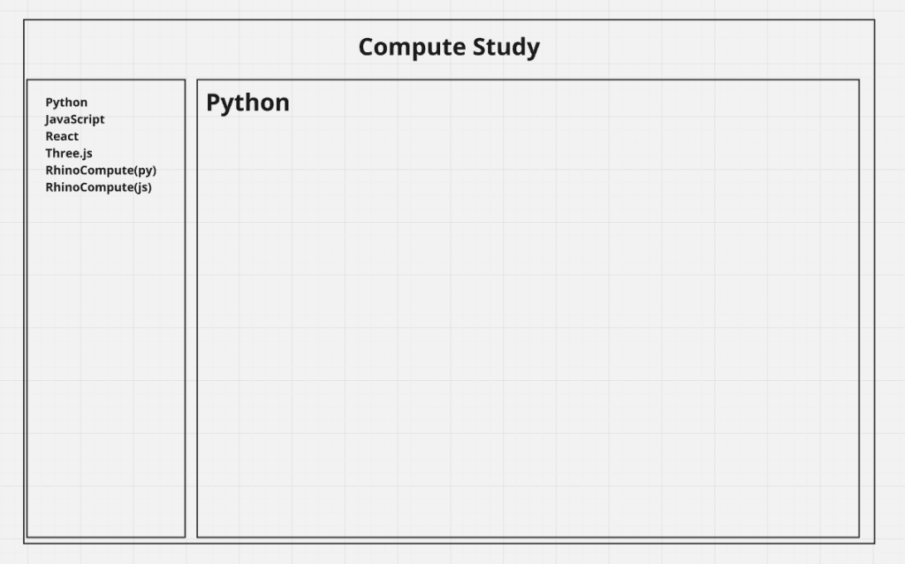Open the RhinoCompute(py) sidebar item

(x=101, y=170)
